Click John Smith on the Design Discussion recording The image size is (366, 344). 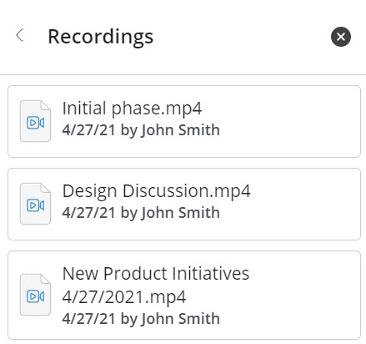181,213
